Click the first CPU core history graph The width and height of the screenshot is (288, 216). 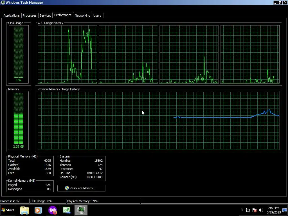pyautogui.click(x=67, y=54)
